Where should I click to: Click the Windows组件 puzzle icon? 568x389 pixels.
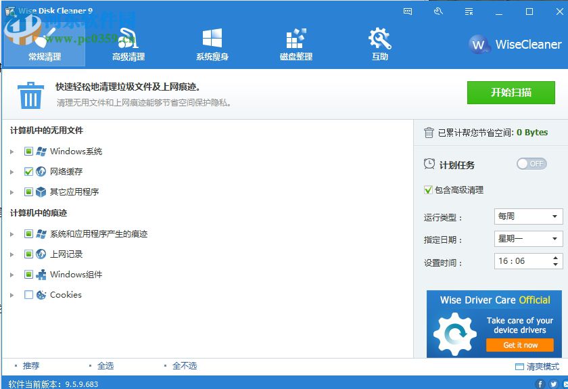41,275
